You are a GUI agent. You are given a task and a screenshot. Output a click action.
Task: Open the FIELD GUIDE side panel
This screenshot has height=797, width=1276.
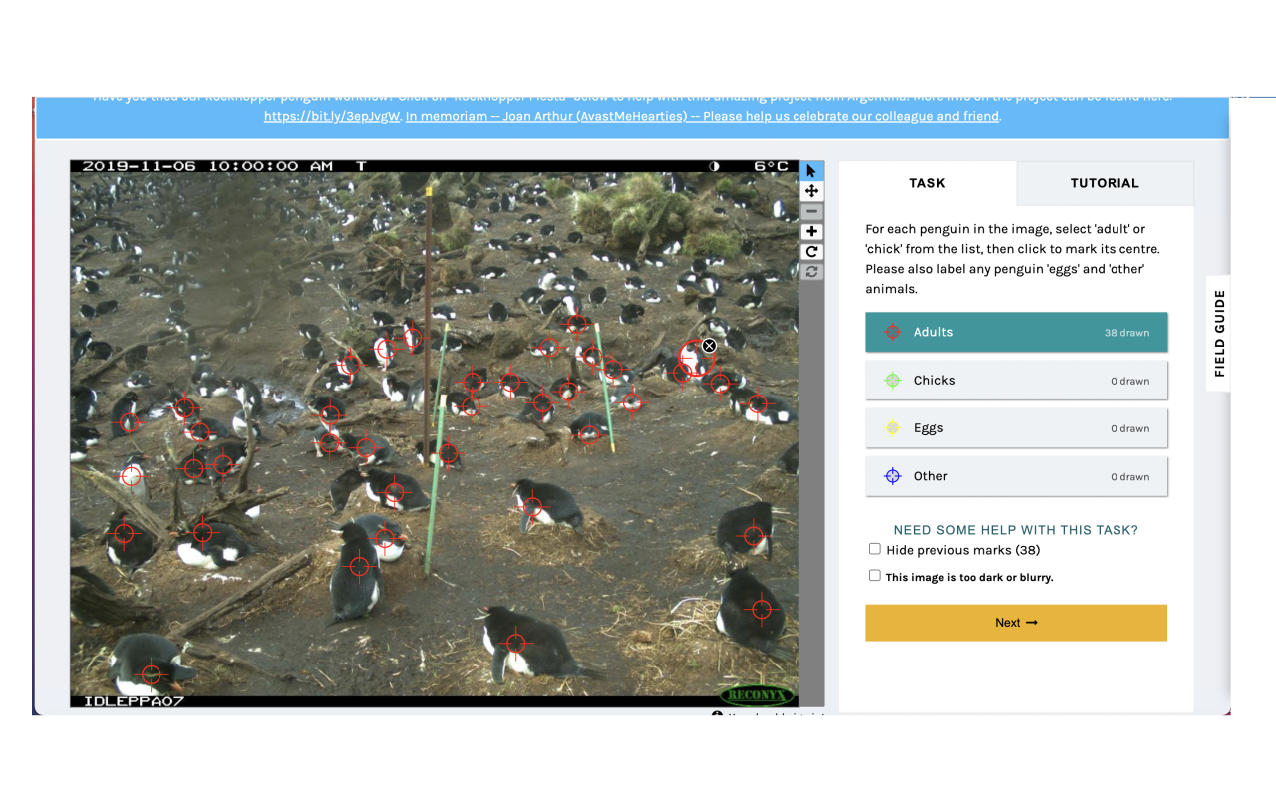coord(1218,333)
